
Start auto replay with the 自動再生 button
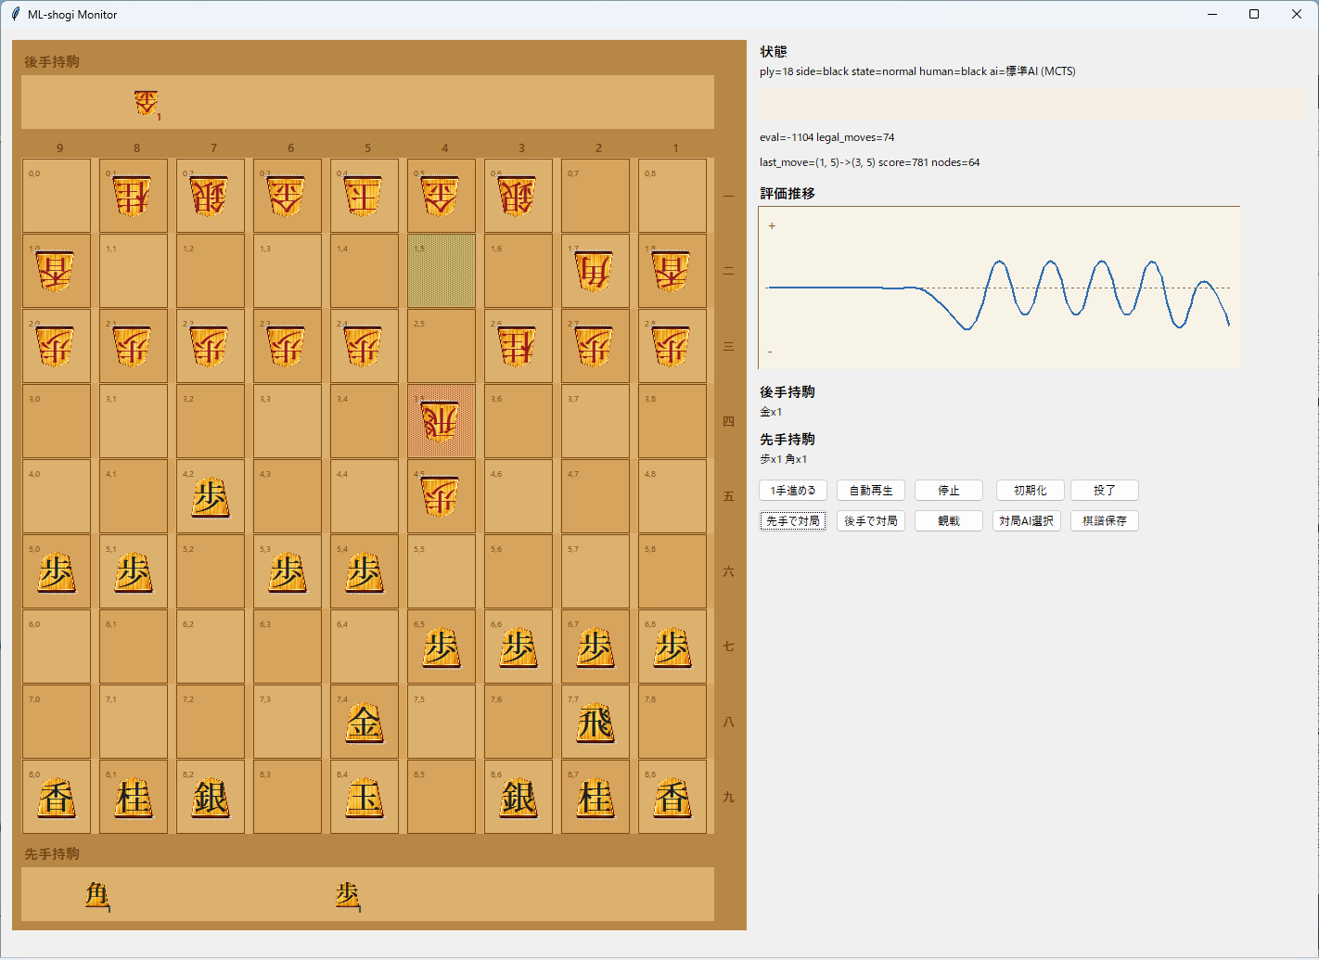(870, 490)
